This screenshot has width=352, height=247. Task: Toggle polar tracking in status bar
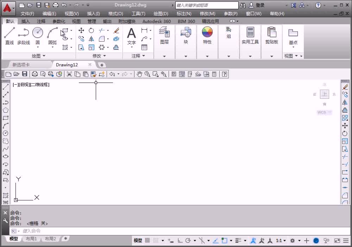coord(188,241)
